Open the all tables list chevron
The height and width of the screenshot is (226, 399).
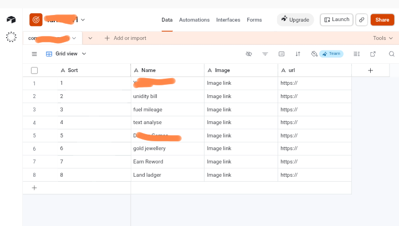click(x=90, y=38)
